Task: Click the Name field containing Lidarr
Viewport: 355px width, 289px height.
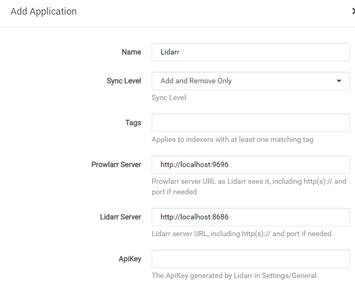Action: 251,52
